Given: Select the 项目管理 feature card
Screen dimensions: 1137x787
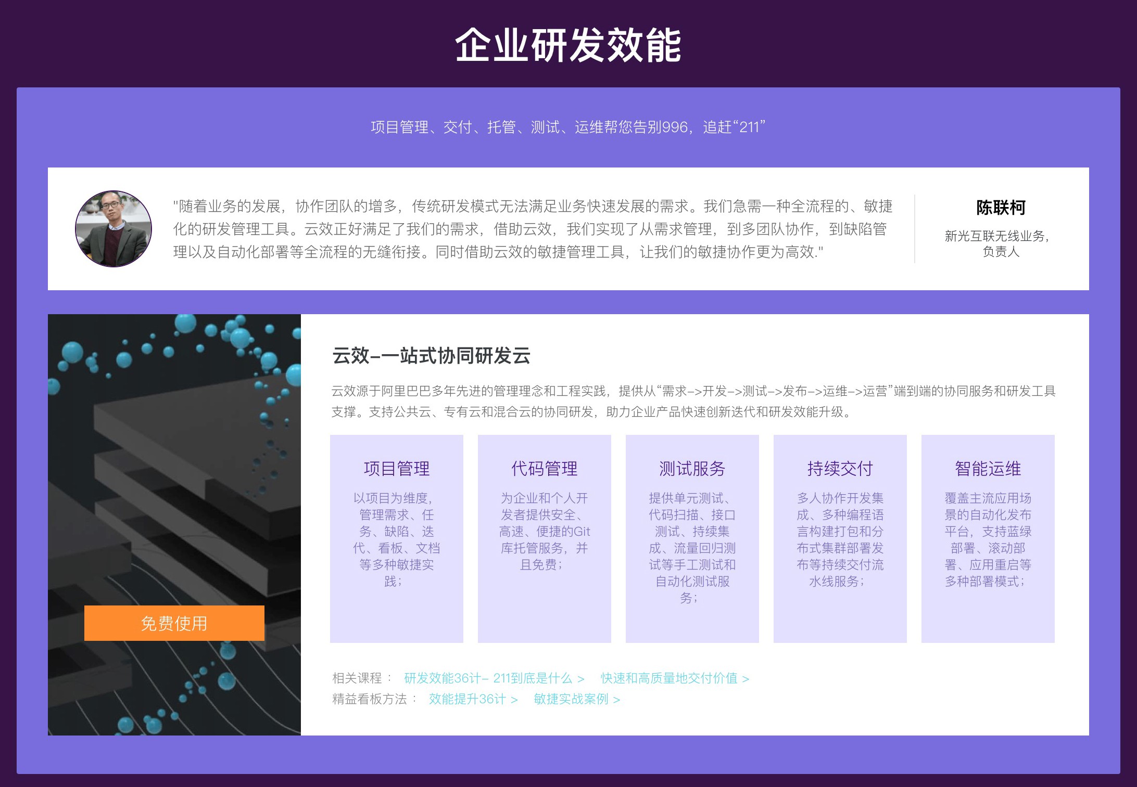Looking at the screenshot, I should click(396, 538).
